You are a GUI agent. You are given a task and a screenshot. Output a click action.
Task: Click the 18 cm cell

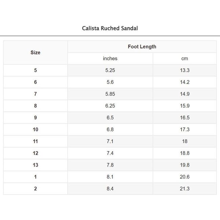pyautogui.click(x=185, y=141)
